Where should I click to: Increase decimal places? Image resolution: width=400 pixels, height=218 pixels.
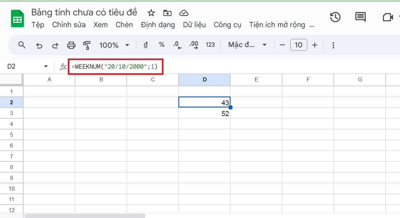194,45
